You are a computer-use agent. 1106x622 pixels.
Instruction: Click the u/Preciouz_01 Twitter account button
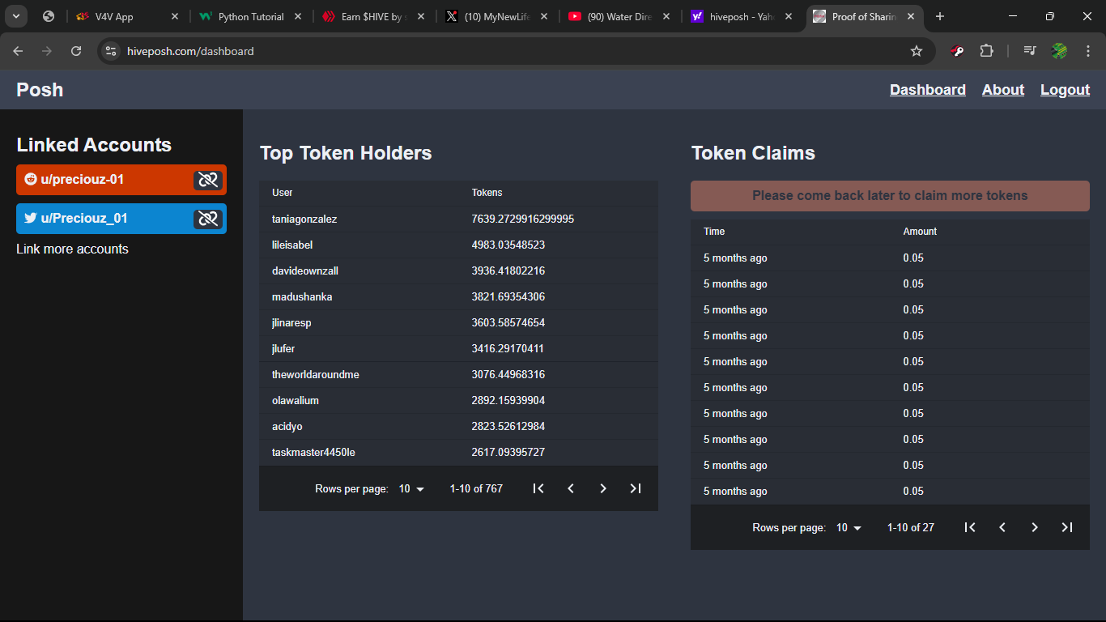point(121,219)
